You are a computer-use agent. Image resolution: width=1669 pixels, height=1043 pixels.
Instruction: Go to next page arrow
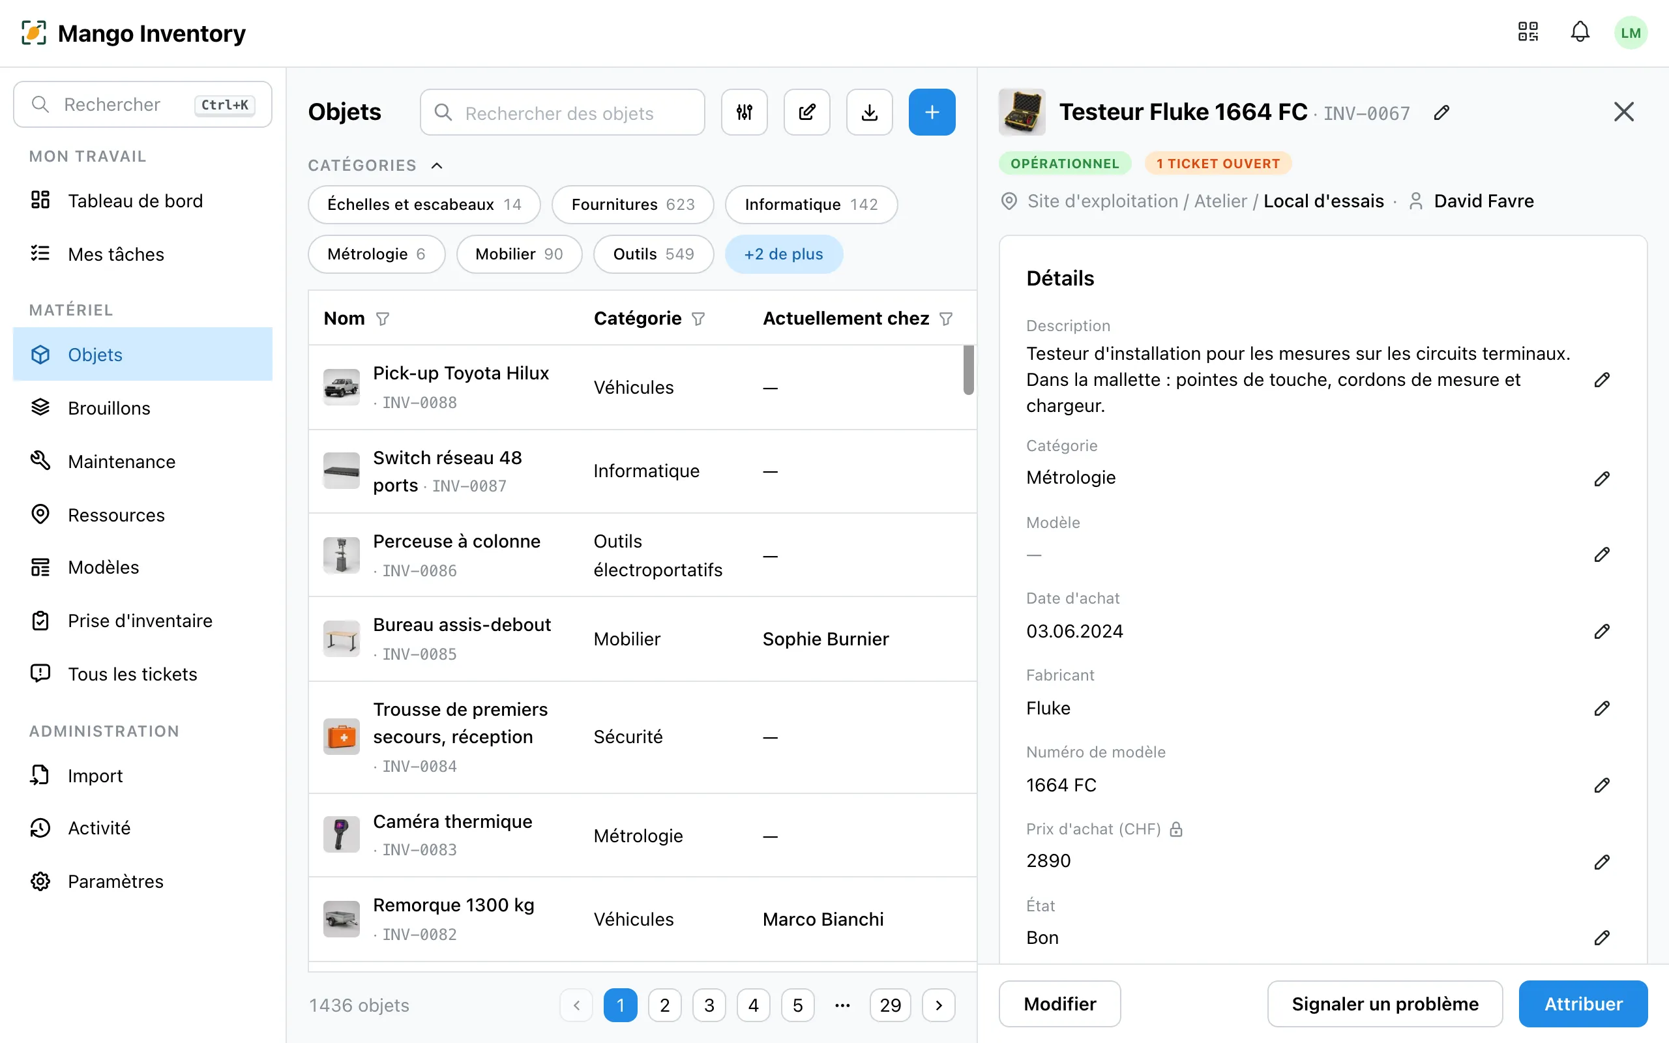(x=939, y=1005)
